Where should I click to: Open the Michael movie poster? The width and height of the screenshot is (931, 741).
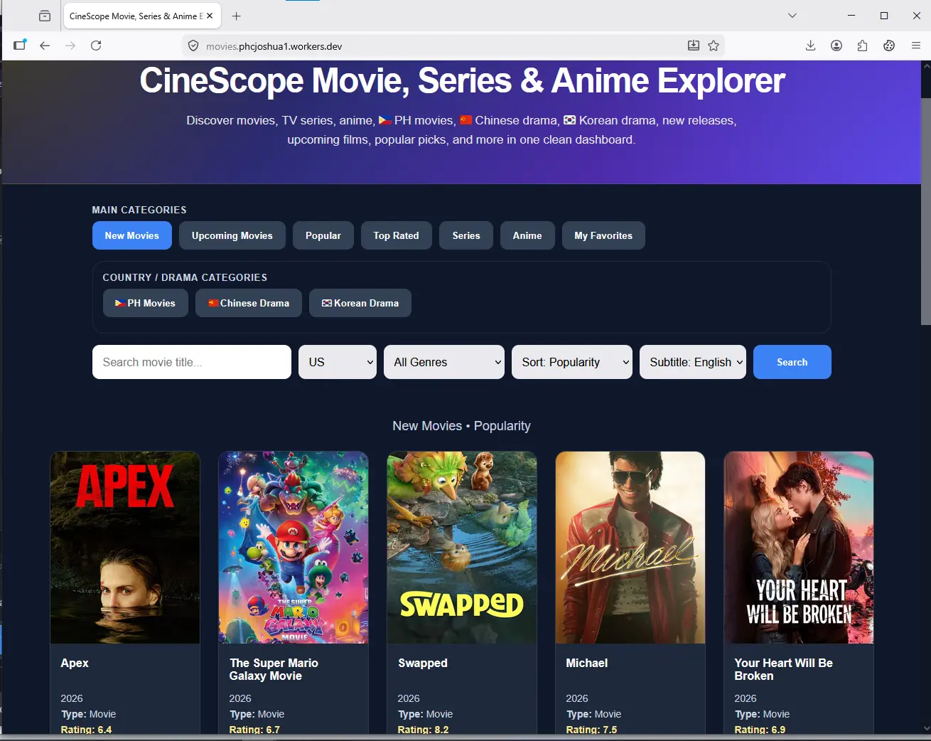click(x=630, y=548)
